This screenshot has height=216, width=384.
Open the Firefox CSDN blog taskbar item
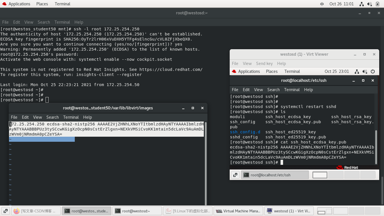pyautogui.click(x=36, y=211)
